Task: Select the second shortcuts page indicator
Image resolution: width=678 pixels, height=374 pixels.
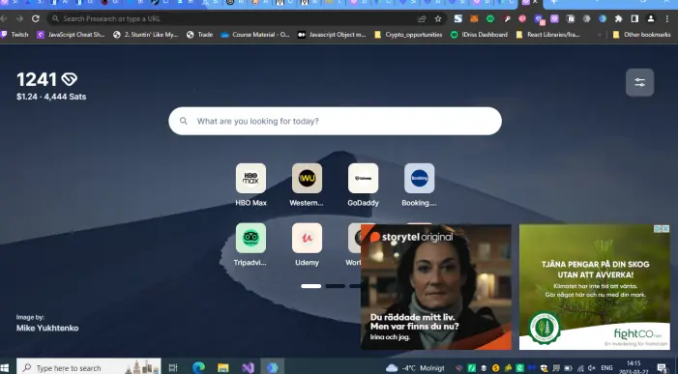Action: tap(335, 286)
